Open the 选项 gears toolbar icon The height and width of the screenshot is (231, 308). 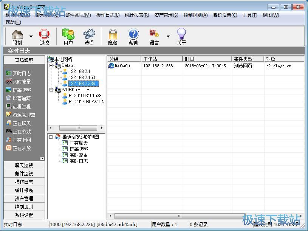pyautogui.click(x=89, y=37)
